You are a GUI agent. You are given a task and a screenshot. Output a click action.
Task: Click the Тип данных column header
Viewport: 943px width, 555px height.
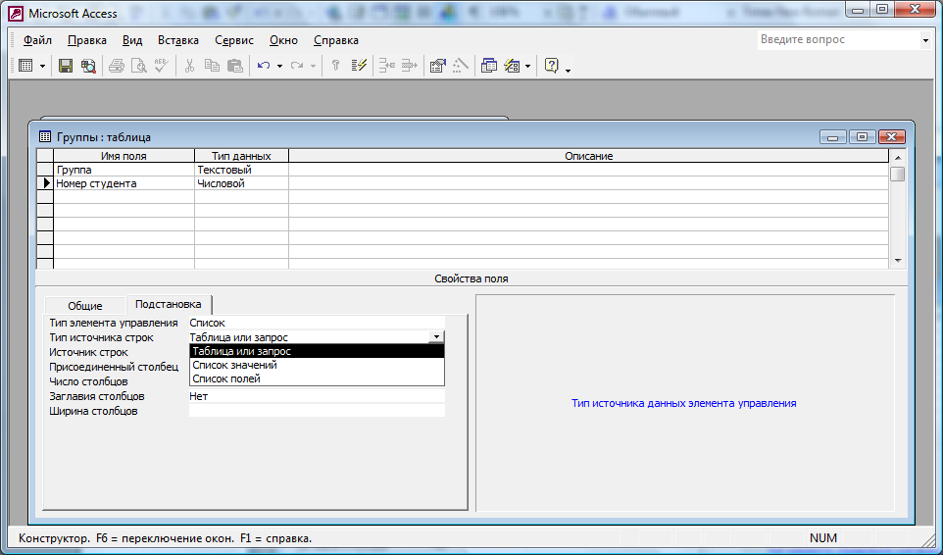(x=242, y=156)
